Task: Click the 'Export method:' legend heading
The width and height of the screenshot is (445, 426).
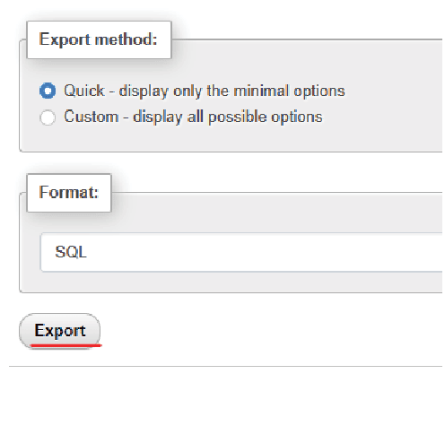Action: tap(99, 39)
